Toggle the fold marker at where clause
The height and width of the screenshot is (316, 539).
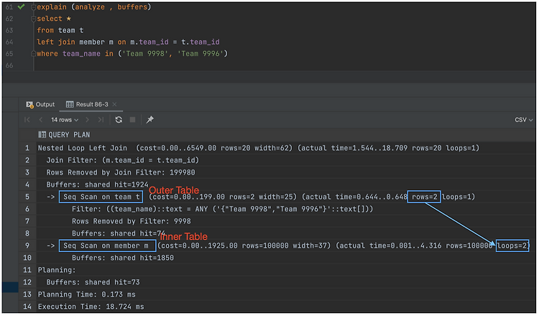click(x=33, y=54)
